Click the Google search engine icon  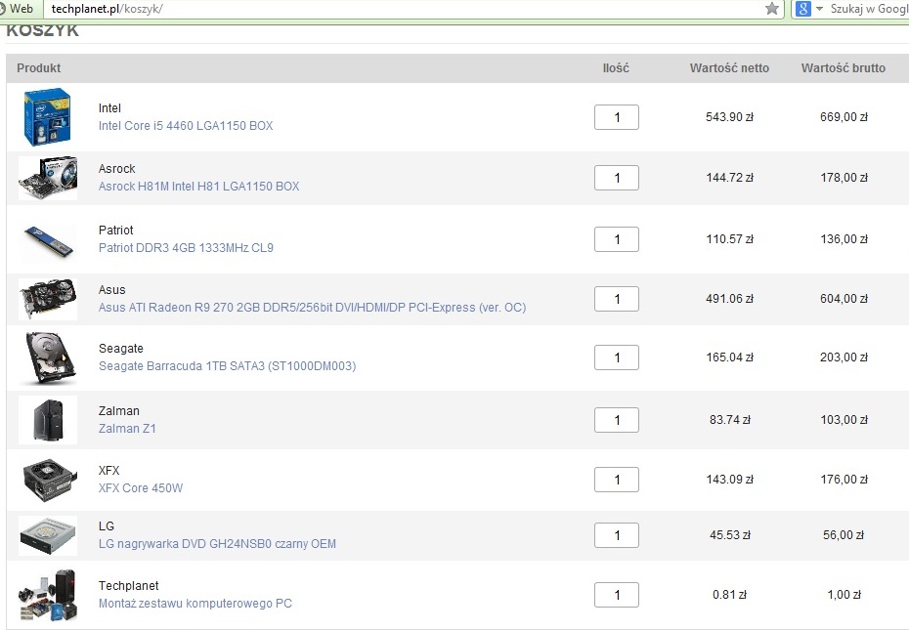802,9
